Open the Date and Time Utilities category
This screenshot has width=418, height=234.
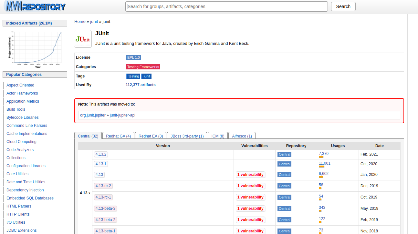pos(26,182)
